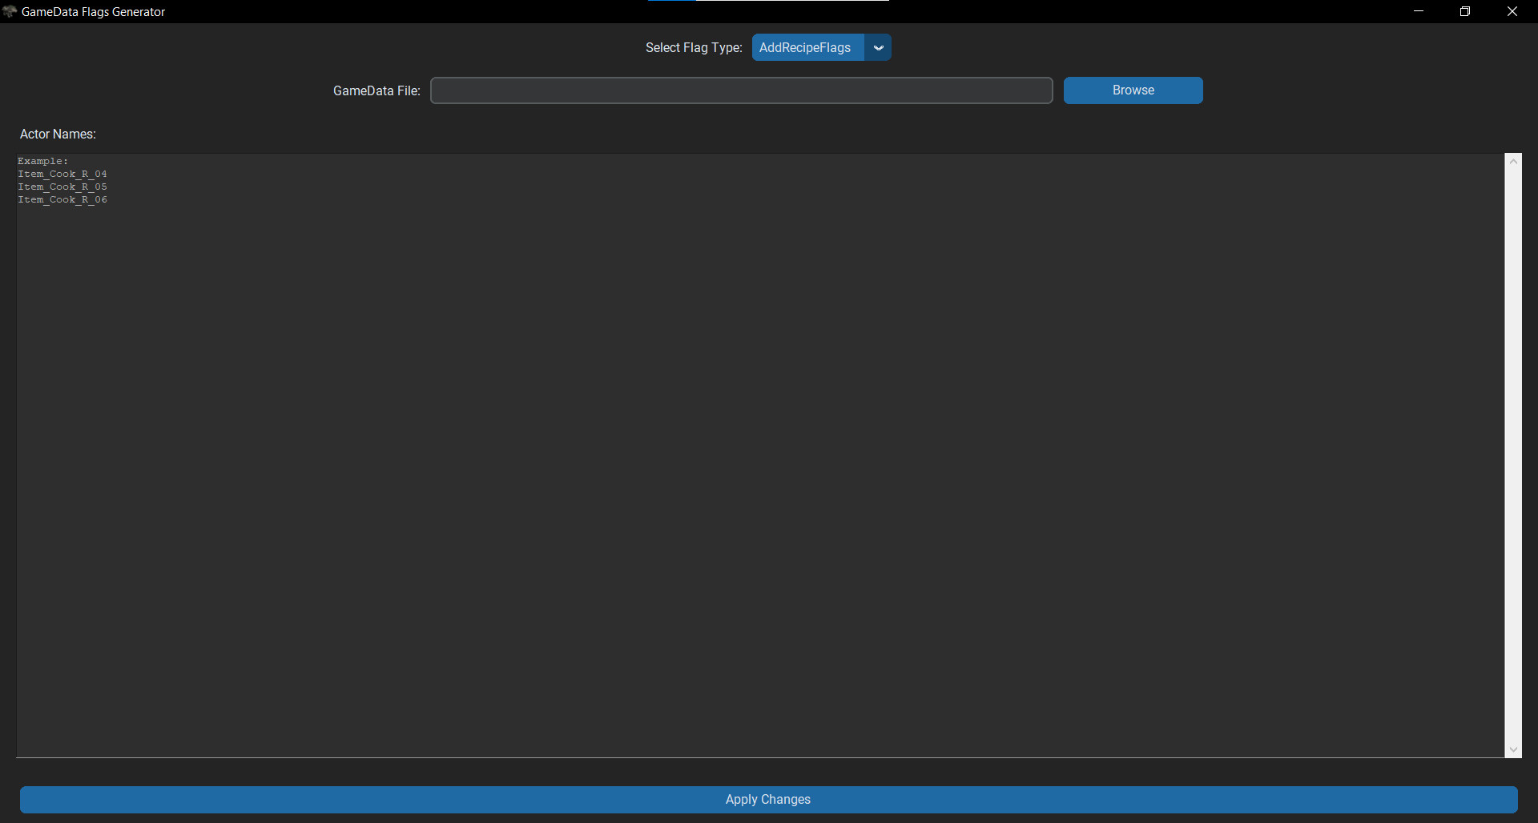The height and width of the screenshot is (823, 1538).
Task: Click the blue progress bar at screen top
Action: (x=671, y=2)
